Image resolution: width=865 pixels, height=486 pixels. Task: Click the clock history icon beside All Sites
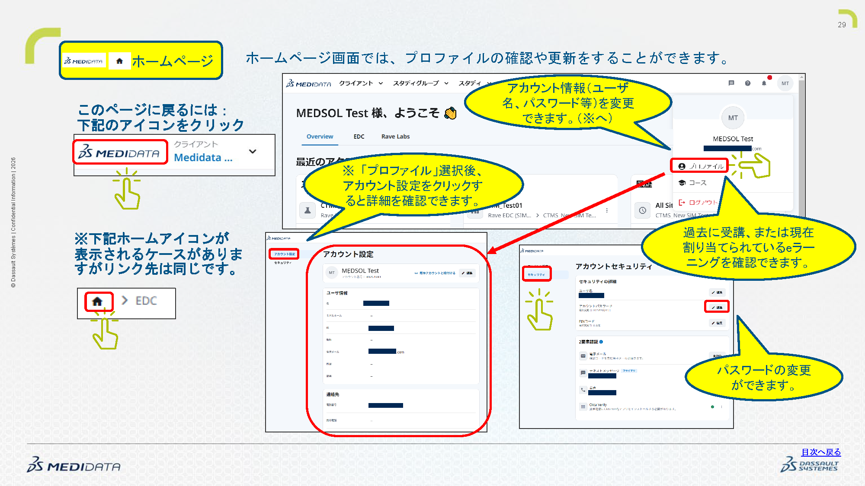(x=643, y=210)
